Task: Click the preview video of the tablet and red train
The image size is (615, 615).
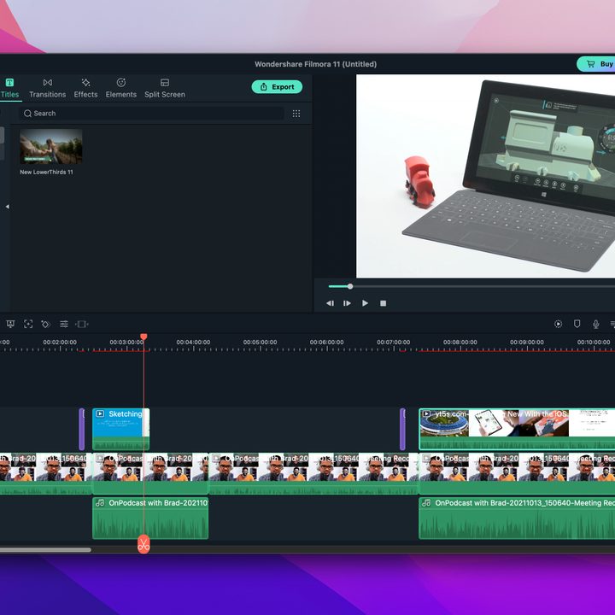Action: [x=485, y=176]
